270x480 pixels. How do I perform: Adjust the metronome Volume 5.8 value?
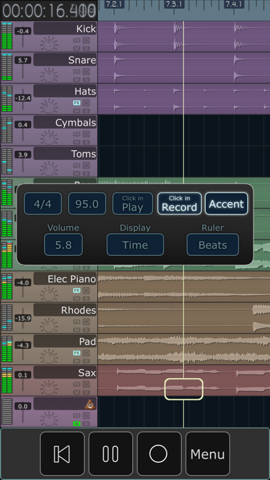click(63, 245)
